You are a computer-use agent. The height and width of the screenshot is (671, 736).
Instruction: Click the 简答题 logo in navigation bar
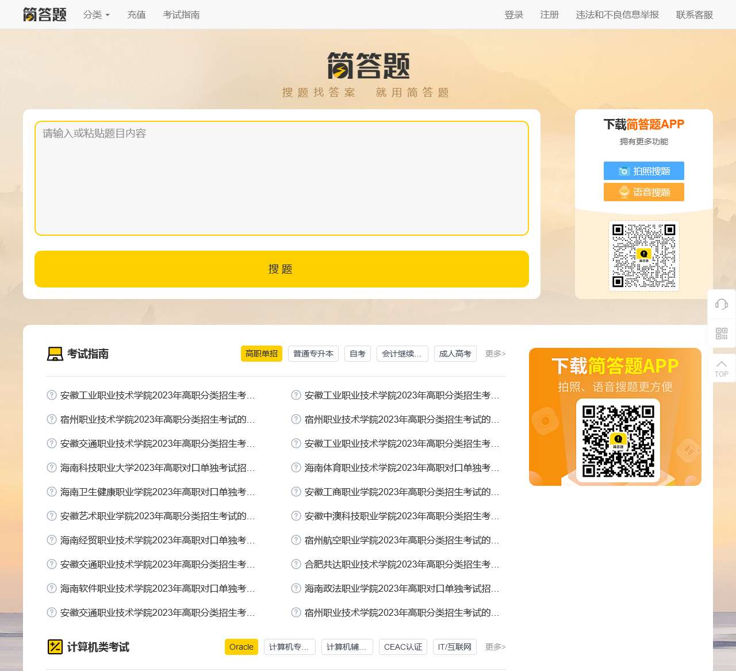45,14
